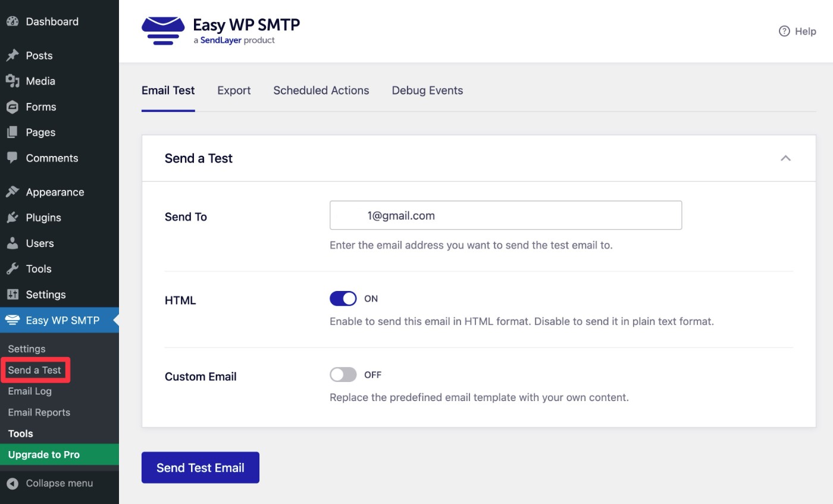Click the Dashboard gauge icon

coord(12,21)
